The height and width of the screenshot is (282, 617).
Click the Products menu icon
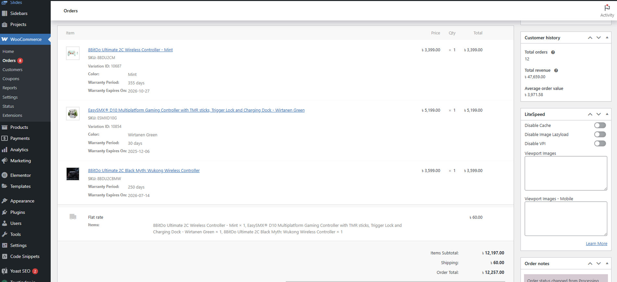tap(5, 127)
